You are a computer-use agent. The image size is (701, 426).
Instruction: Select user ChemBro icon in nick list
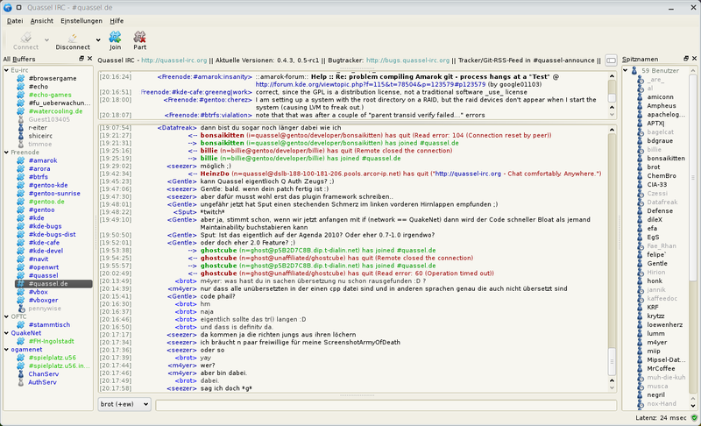[641, 175]
